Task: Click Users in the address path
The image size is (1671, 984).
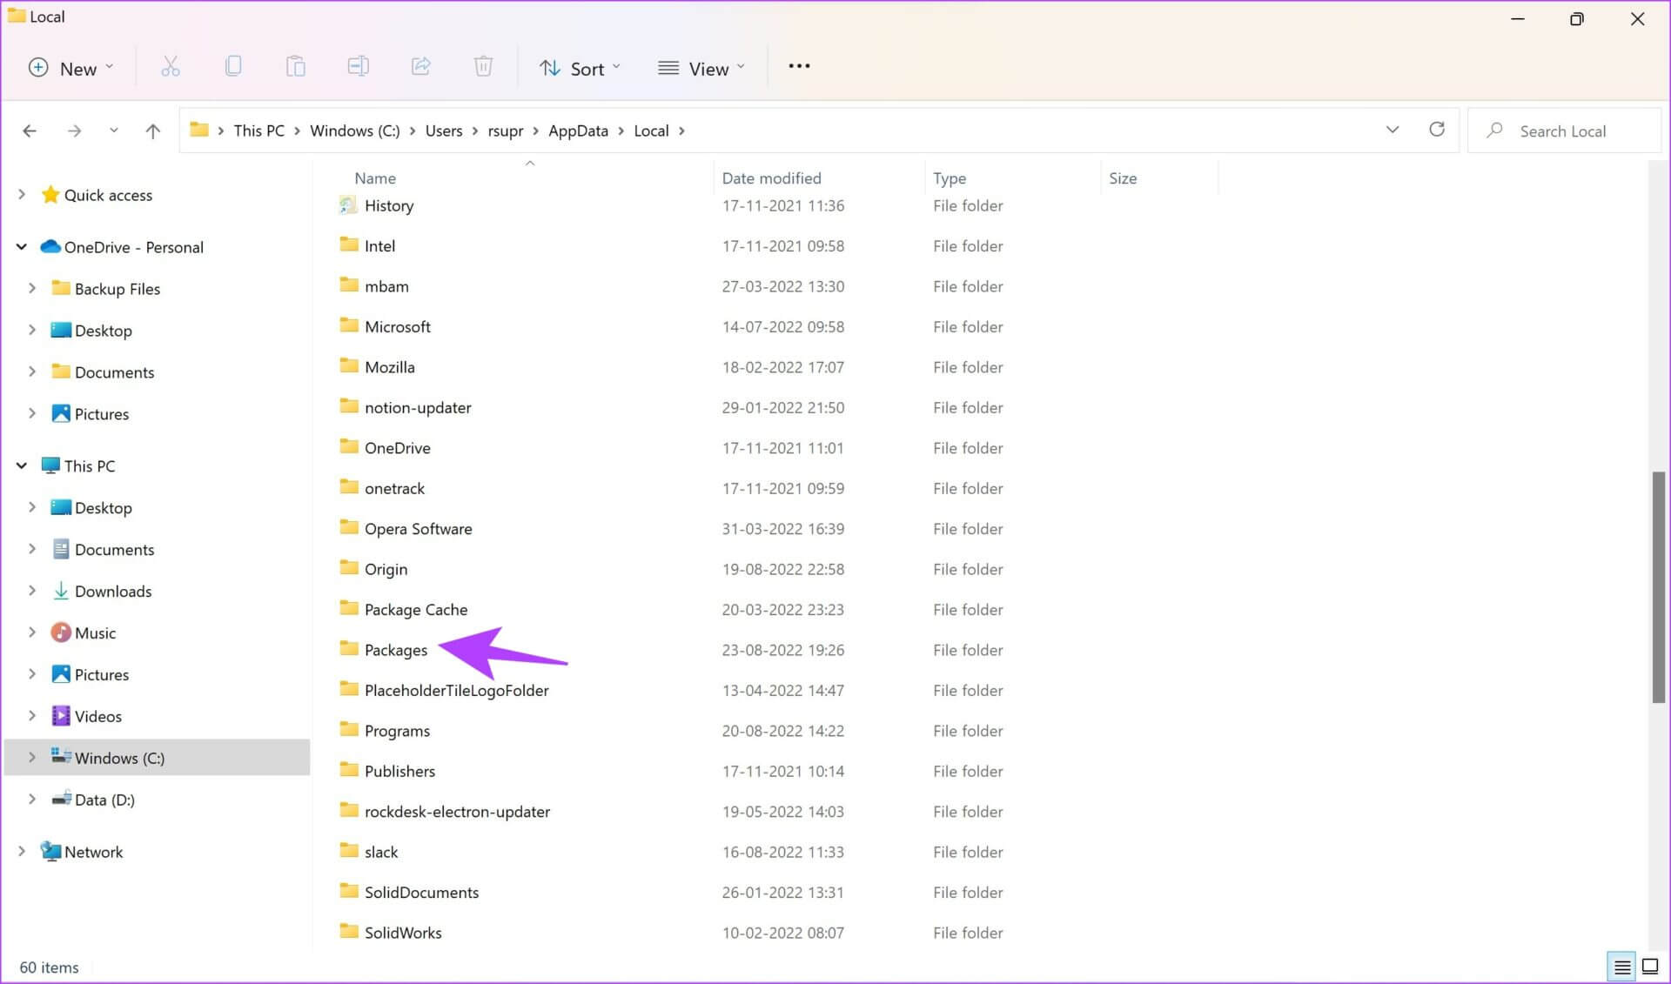Action: click(444, 131)
